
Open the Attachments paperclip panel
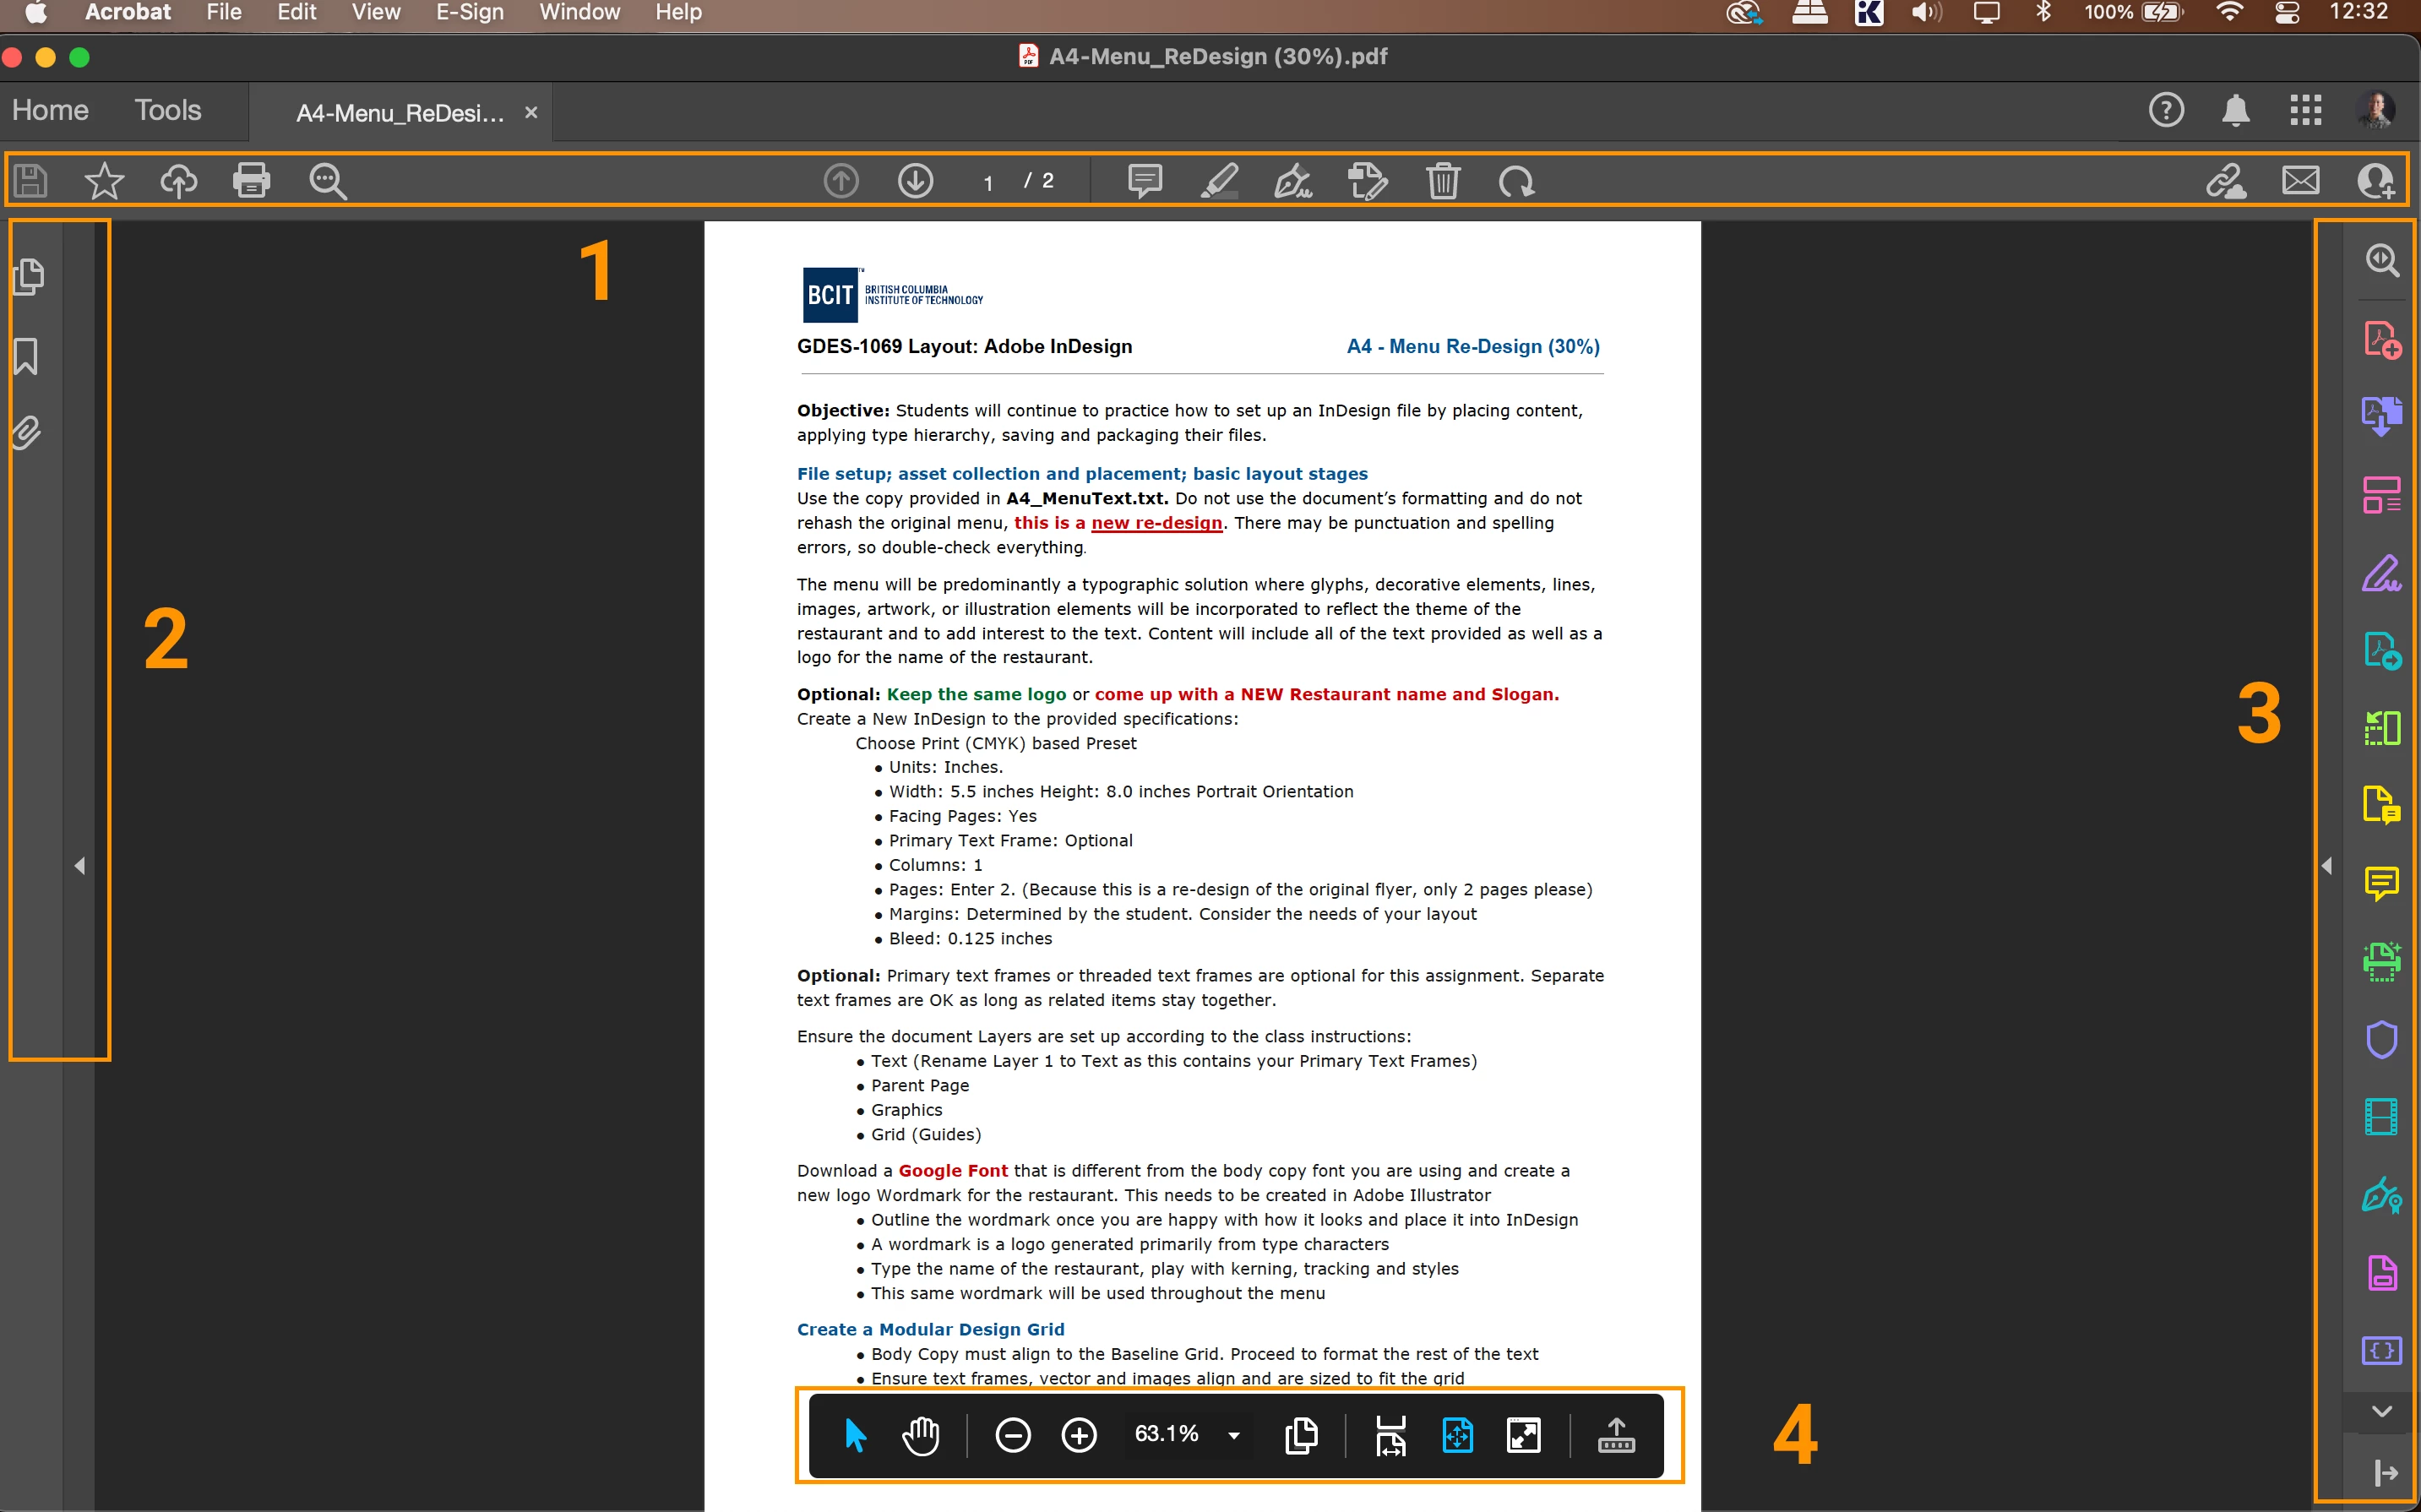click(x=27, y=433)
